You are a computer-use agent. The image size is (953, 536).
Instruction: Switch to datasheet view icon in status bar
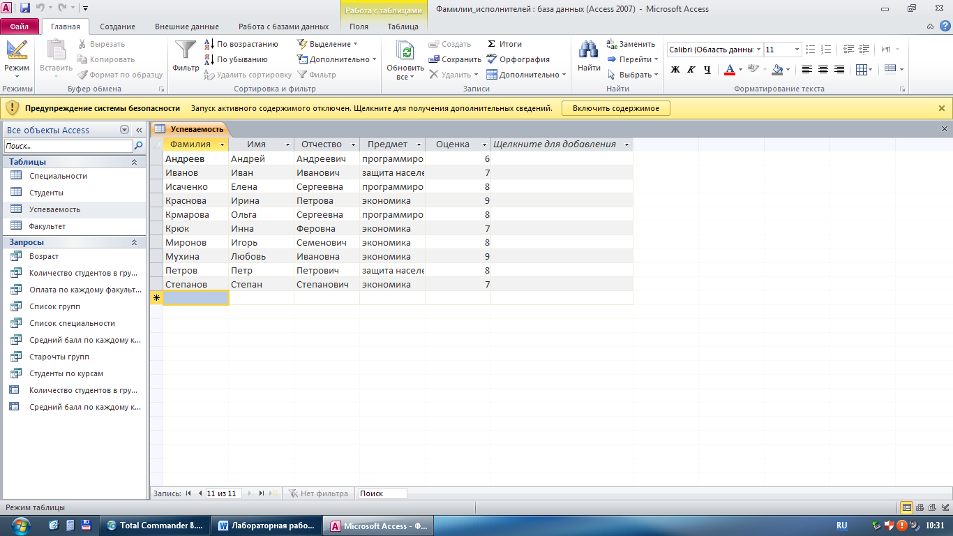click(x=907, y=507)
